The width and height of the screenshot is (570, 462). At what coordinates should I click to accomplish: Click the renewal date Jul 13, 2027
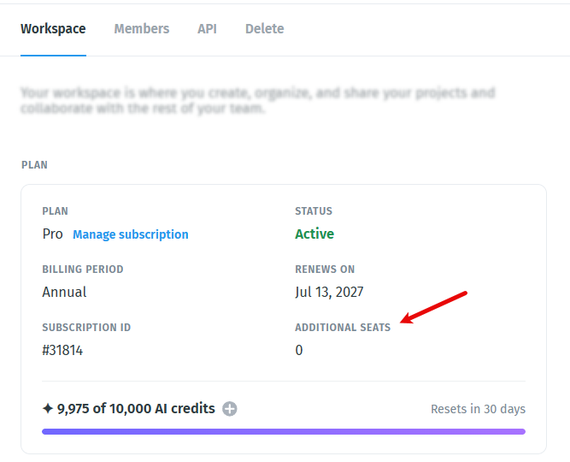coord(329,292)
